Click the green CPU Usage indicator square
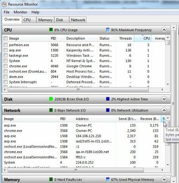The width and height of the screenshot is (179, 183). [51, 30]
